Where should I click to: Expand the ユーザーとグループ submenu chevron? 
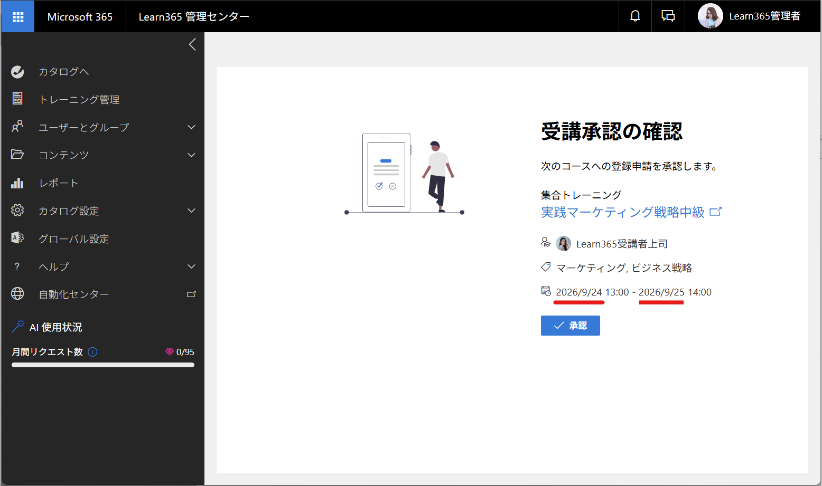[x=191, y=127]
